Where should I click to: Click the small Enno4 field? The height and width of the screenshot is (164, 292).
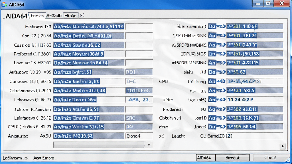pyautogui.click(x=139, y=136)
